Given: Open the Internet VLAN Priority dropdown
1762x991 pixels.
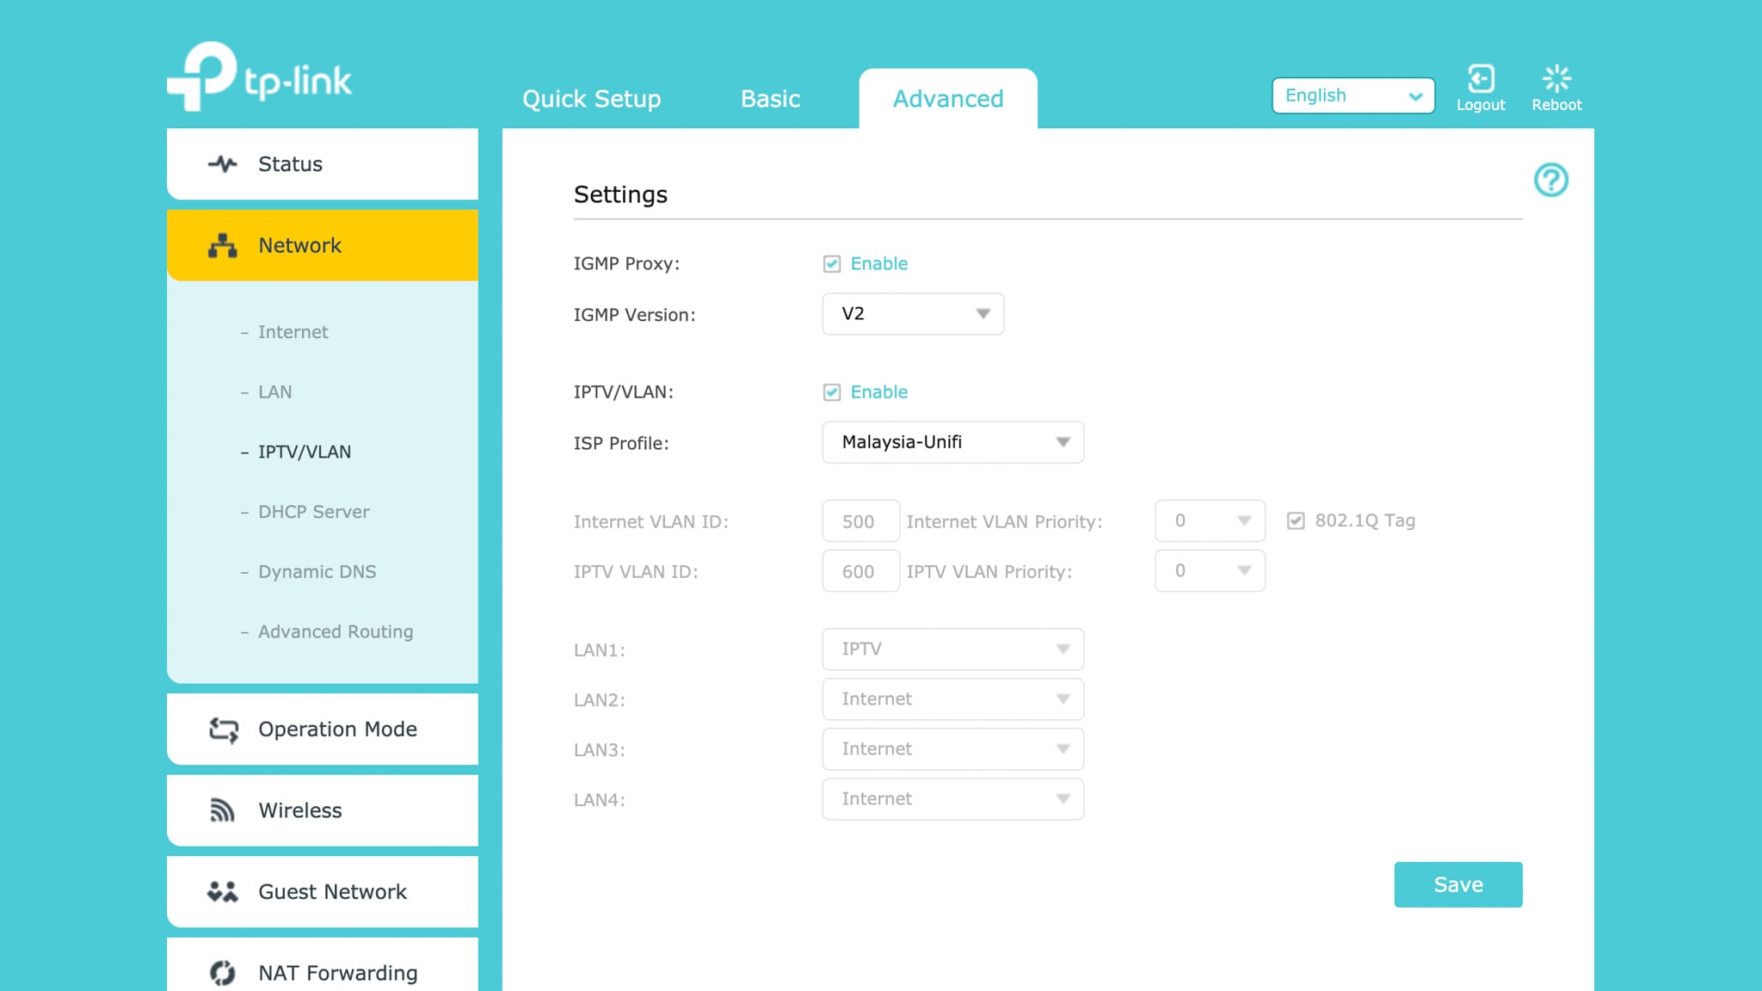Looking at the screenshot, I should coord(1210,520).
